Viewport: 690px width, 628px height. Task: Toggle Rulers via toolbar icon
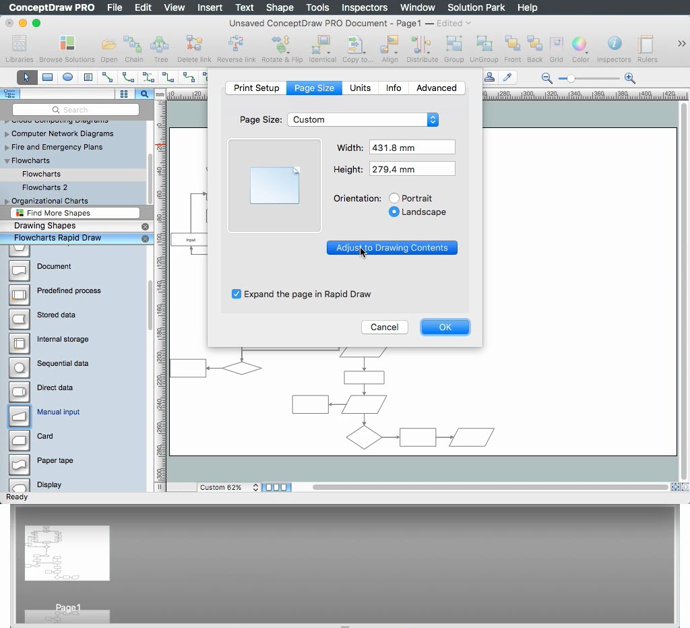[647, 45]
